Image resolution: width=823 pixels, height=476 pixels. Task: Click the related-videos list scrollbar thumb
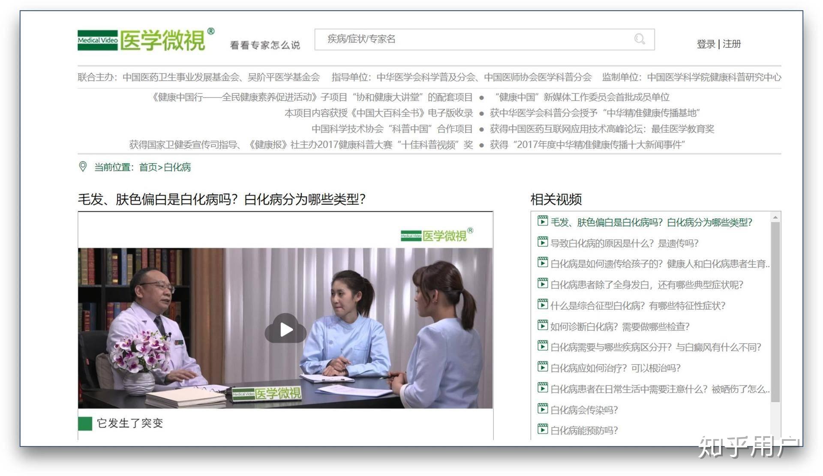(x=775, y=312)
